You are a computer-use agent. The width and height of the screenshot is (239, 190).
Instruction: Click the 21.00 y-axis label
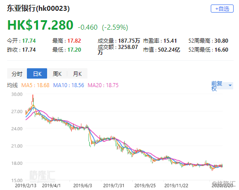click(17, 146)
